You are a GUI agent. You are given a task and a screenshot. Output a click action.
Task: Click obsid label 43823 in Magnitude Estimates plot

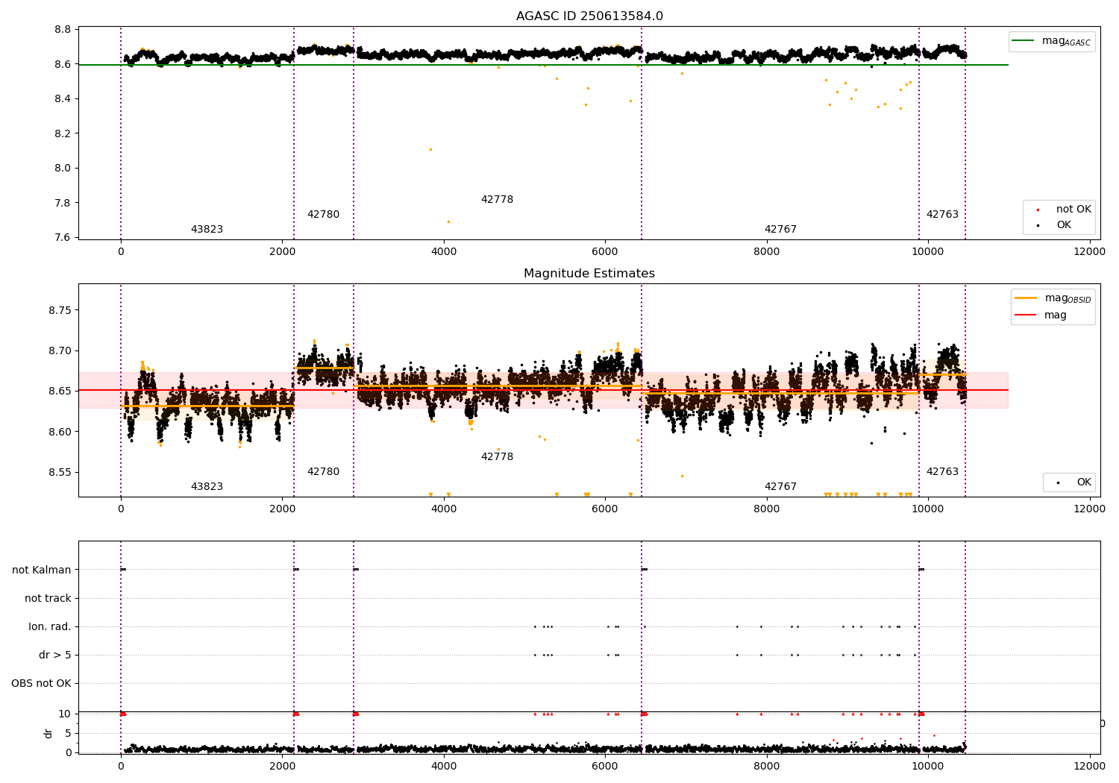(x=207, y=487)
